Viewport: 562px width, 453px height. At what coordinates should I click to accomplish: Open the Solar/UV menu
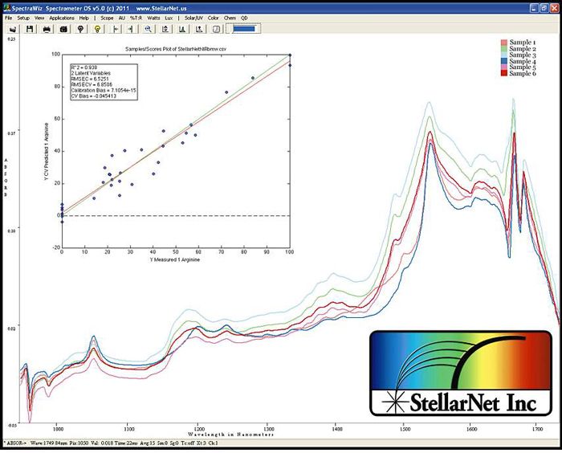[193, 18]
